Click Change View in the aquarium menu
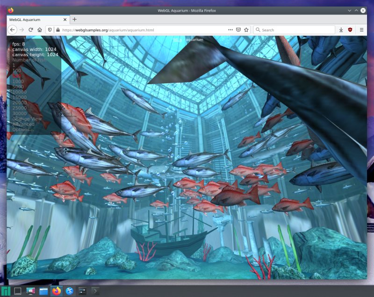 coord(26,118)
